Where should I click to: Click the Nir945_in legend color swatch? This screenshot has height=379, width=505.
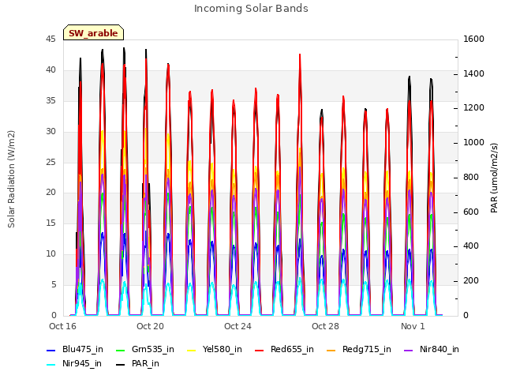coord(51,365)
